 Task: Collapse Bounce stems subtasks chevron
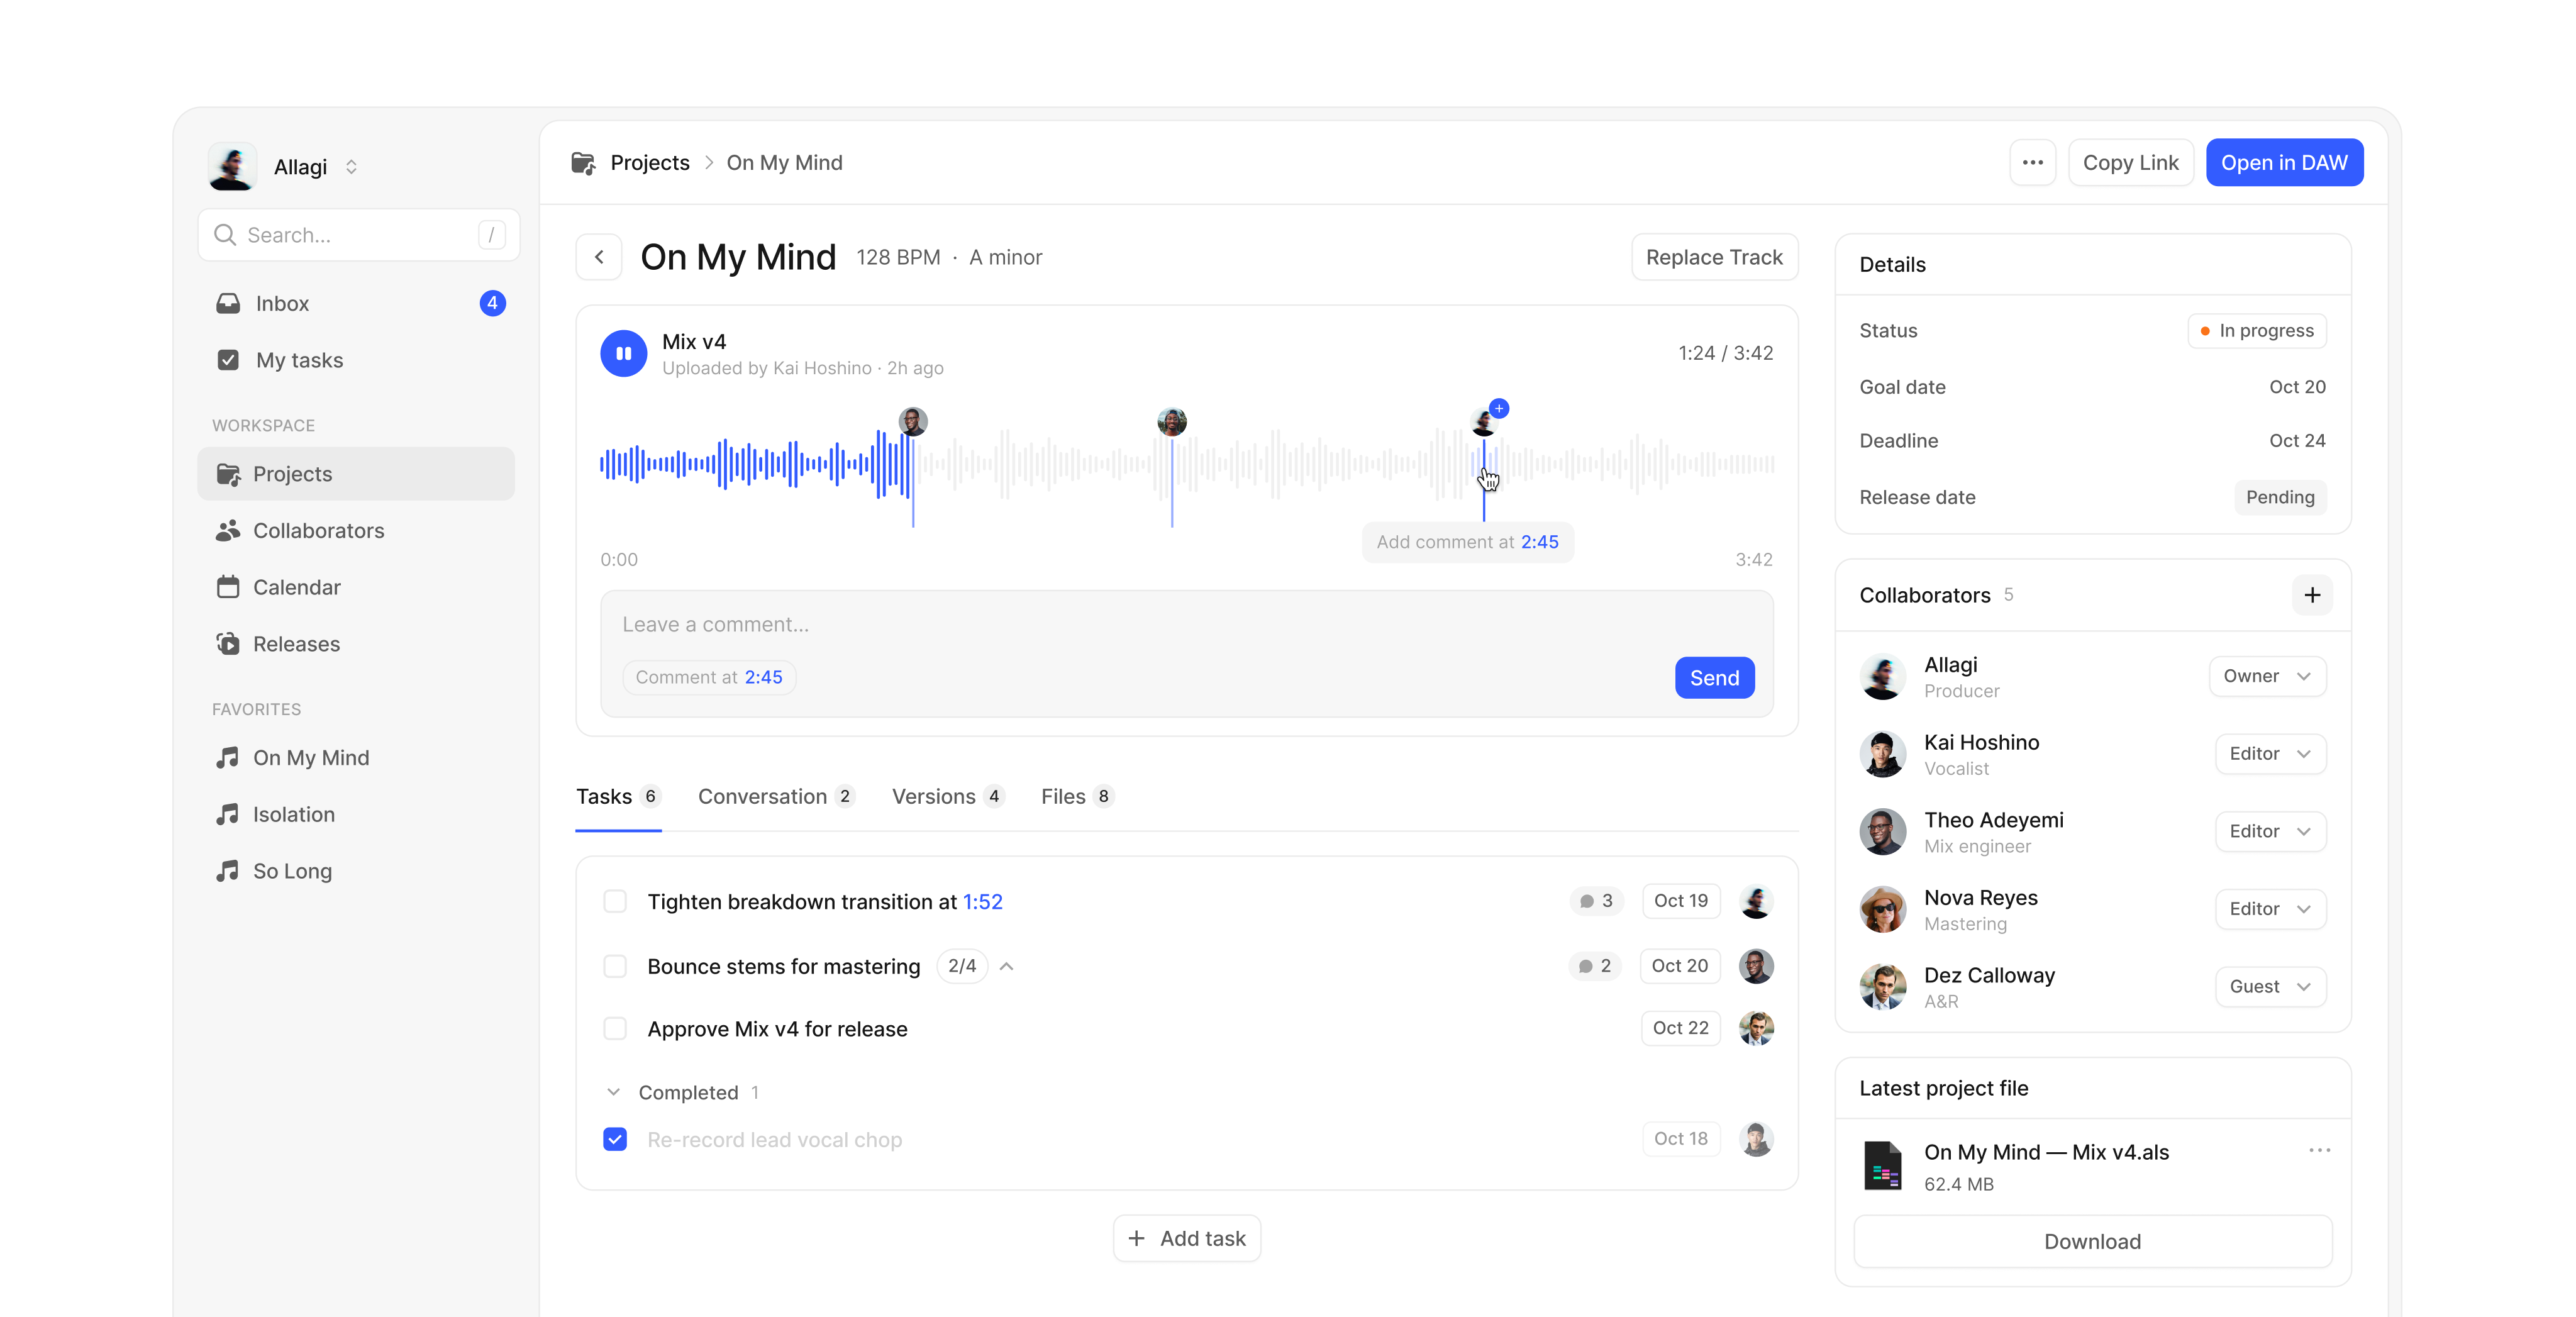(x=1007, y=966)
